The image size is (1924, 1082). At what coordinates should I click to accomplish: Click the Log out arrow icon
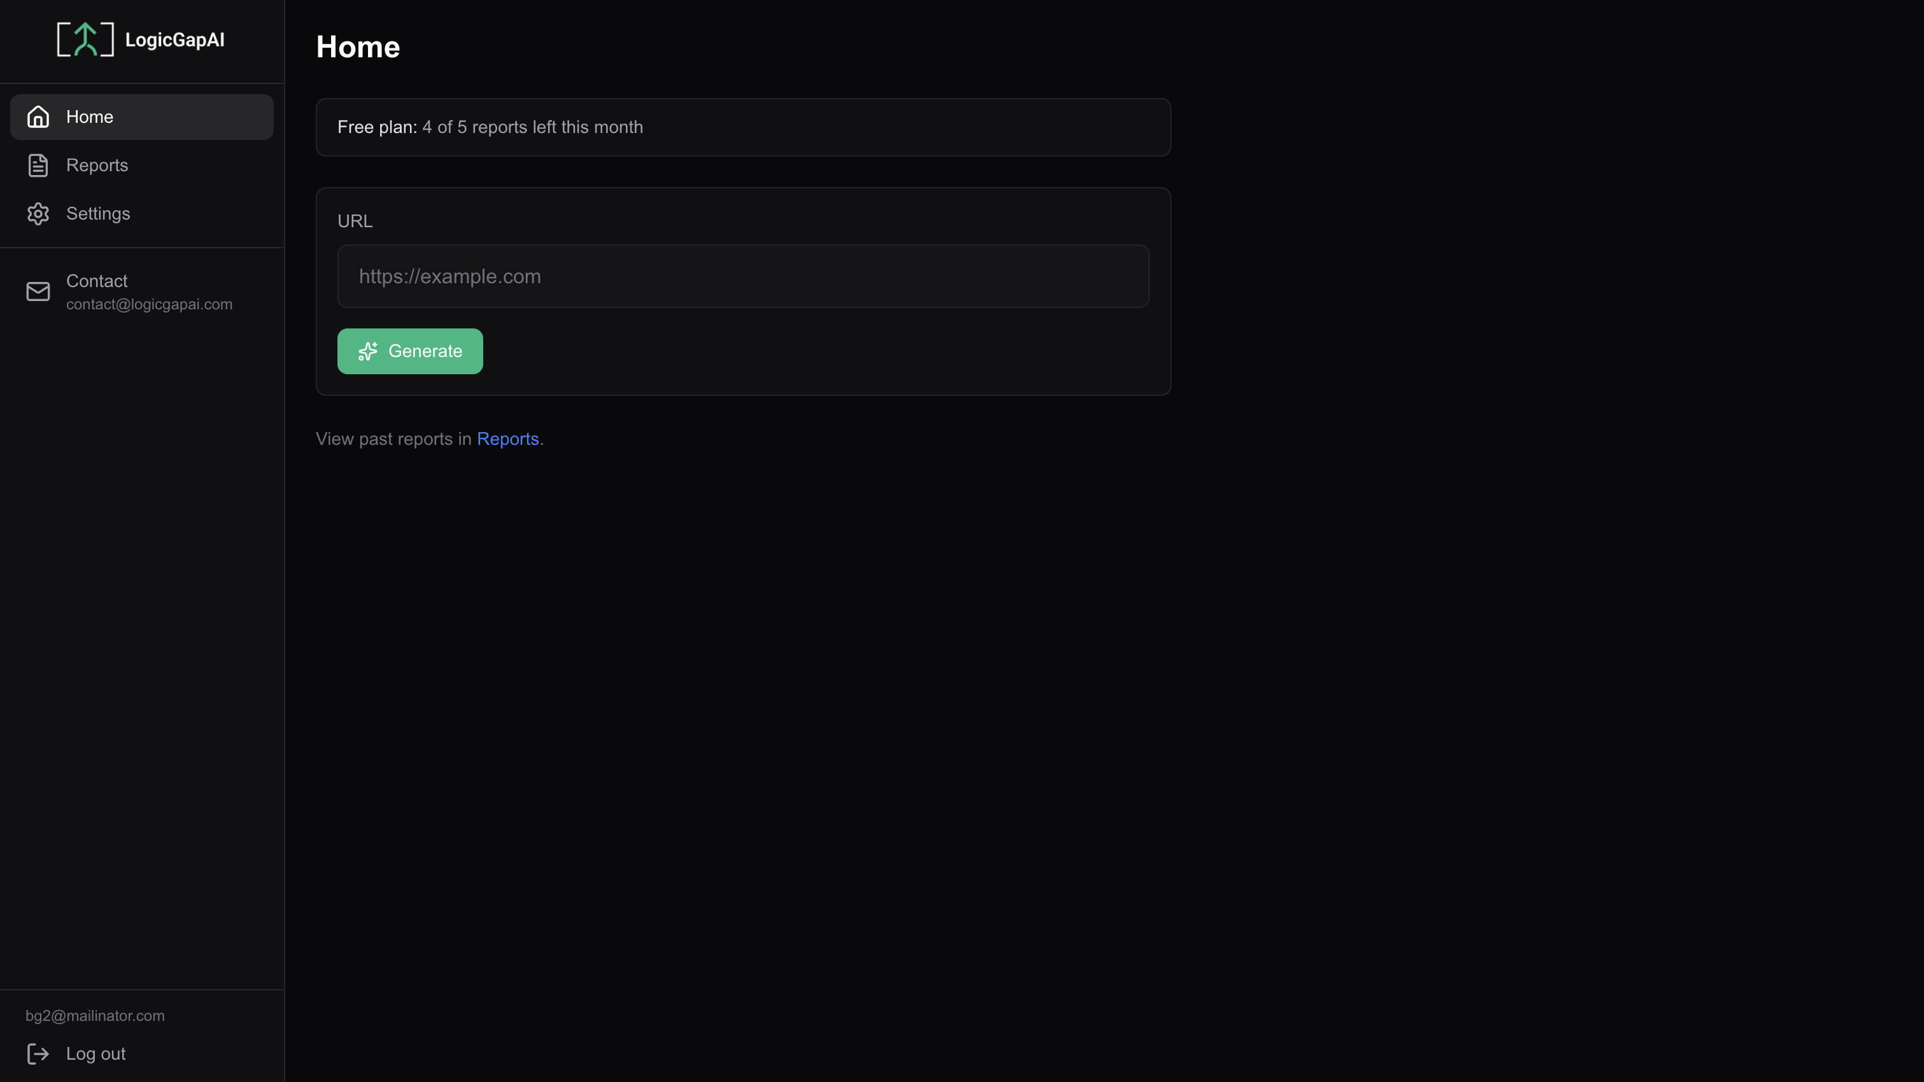[38, 1053]
